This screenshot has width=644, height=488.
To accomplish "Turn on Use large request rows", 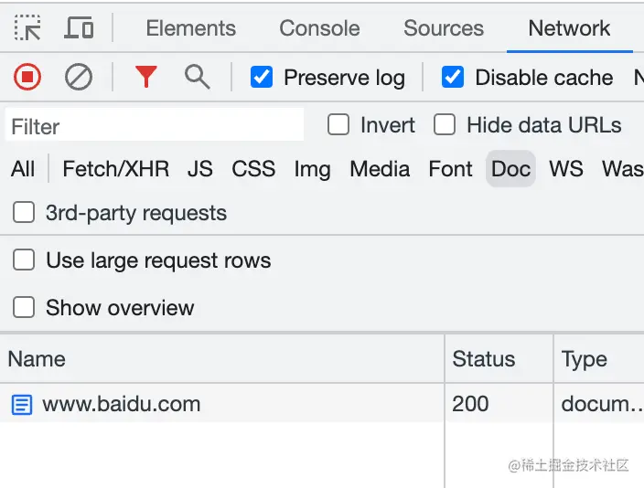I will [x=24, y=260].
